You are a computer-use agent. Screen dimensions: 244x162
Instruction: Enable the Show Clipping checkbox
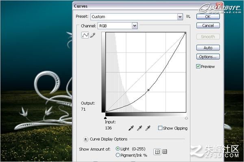click(x=160, y=128)
